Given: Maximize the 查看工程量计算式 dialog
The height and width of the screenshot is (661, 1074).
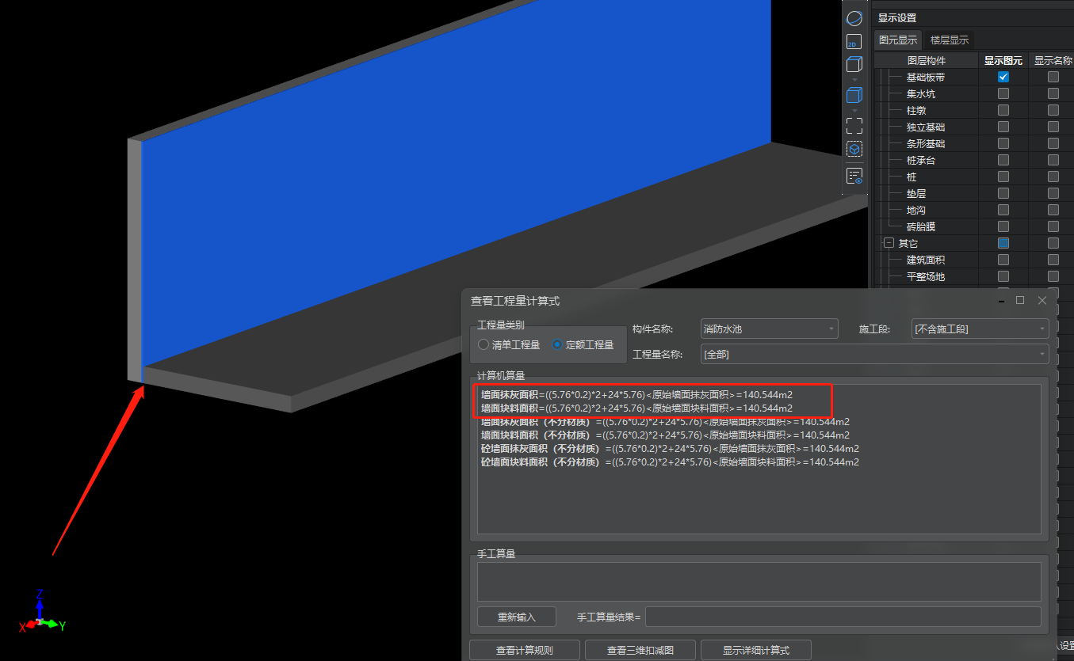Looking at the screenshot, I should (x=1020, y=300).
